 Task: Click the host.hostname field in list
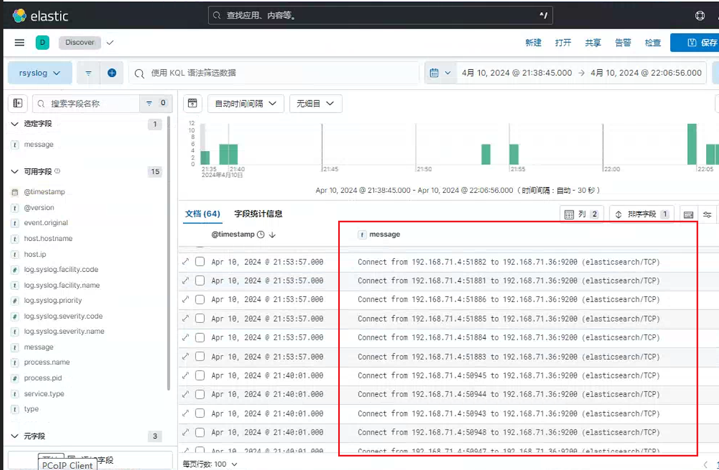point(48,239)
